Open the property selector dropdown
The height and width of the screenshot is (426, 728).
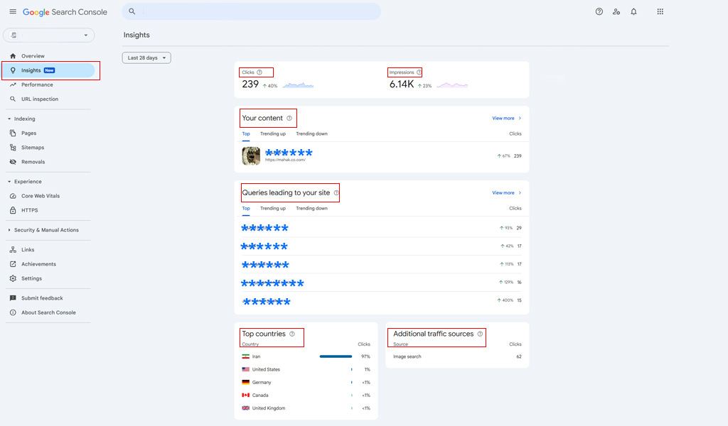pos(49,35)
